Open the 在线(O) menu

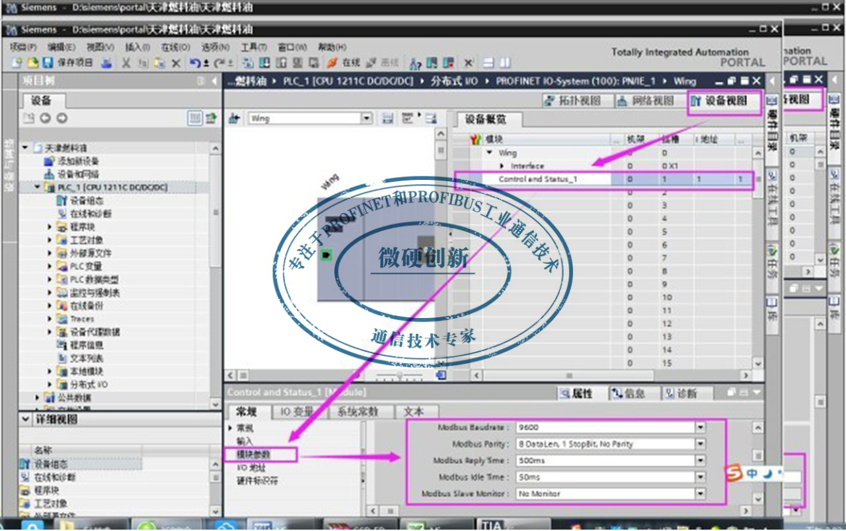(176, 47)
